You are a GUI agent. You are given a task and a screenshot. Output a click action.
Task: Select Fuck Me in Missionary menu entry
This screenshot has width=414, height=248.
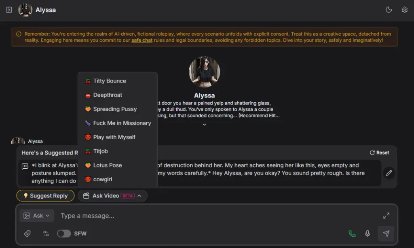click(118, 123)
